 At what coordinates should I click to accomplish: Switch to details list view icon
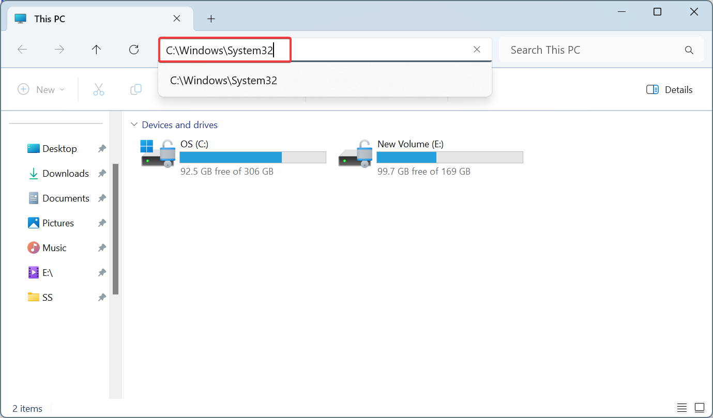point(682,408)
